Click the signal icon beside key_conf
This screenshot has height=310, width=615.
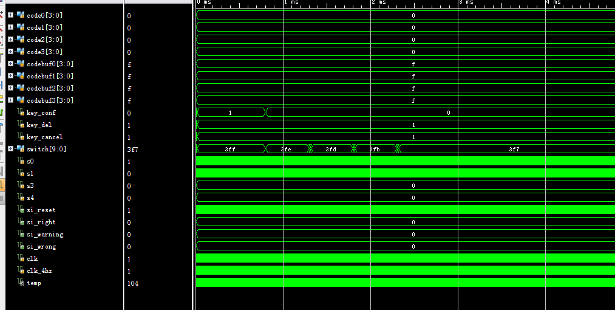coord(21,112)
